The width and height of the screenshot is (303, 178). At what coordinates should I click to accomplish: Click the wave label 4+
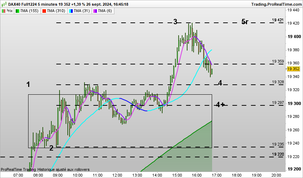tap(220, 105)
